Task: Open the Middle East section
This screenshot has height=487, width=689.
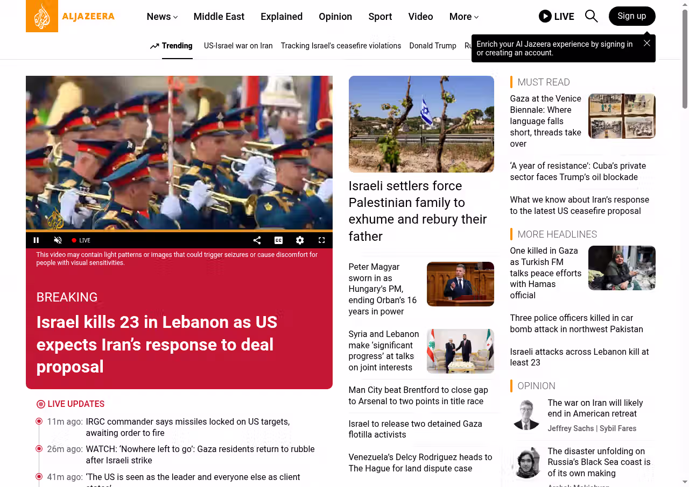Action: click(219, 17)
